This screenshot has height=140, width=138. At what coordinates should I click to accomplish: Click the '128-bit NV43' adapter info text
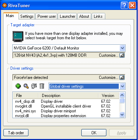[x=50, y=55]
